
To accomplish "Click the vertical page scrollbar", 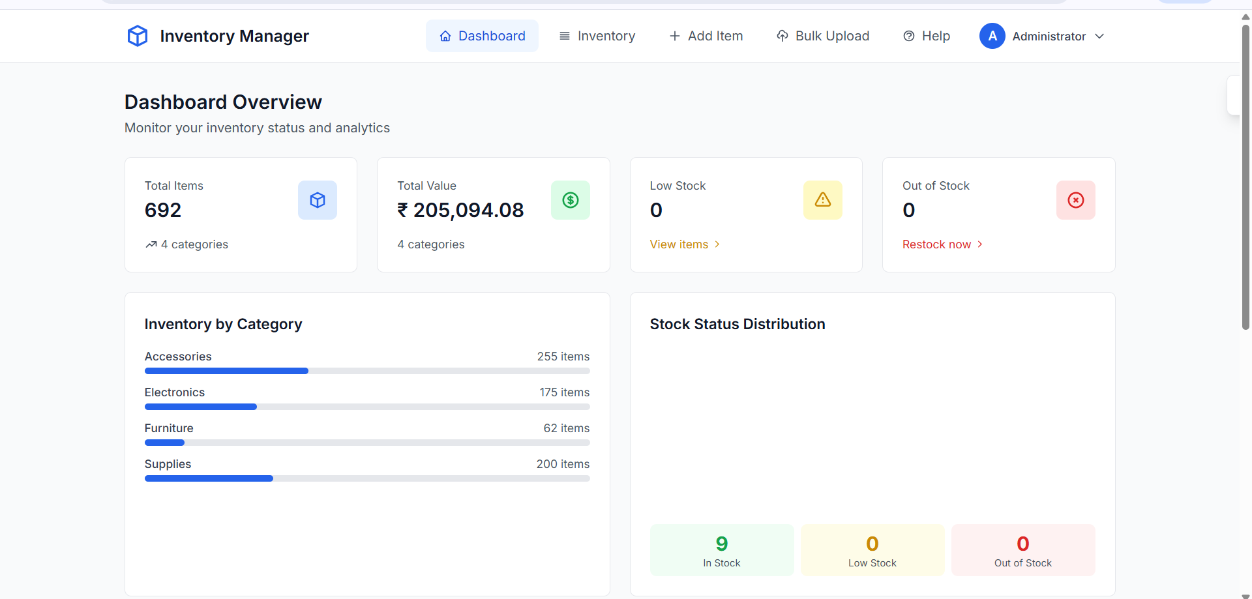I will coord(1245,176).
